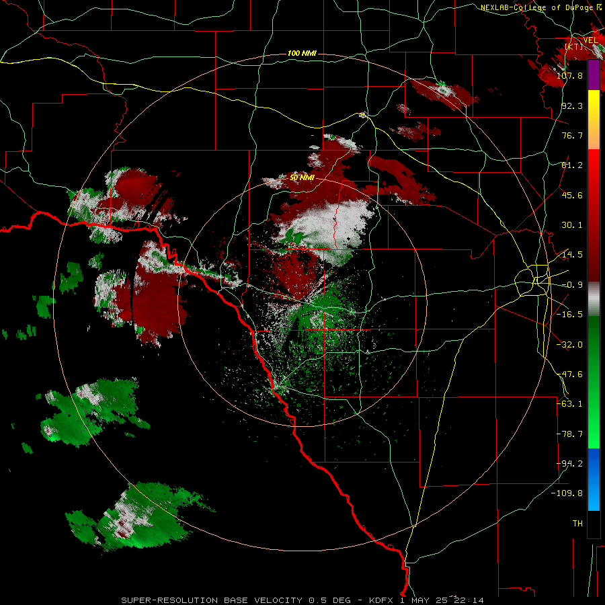Select the 14.5 scale value
The width and height of the screenshot is (605, 605).
pyautogui.click(x=572, y=255)
